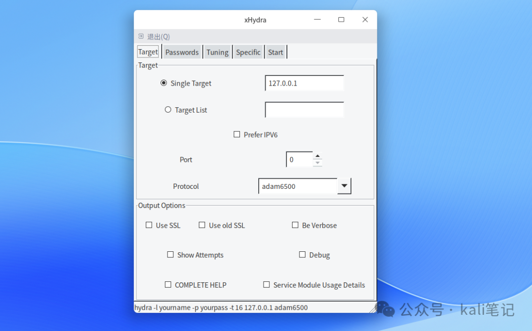The image size is (532, 331).
Task: Tick the Use old SSL checkbox
Action: [202, 225]
